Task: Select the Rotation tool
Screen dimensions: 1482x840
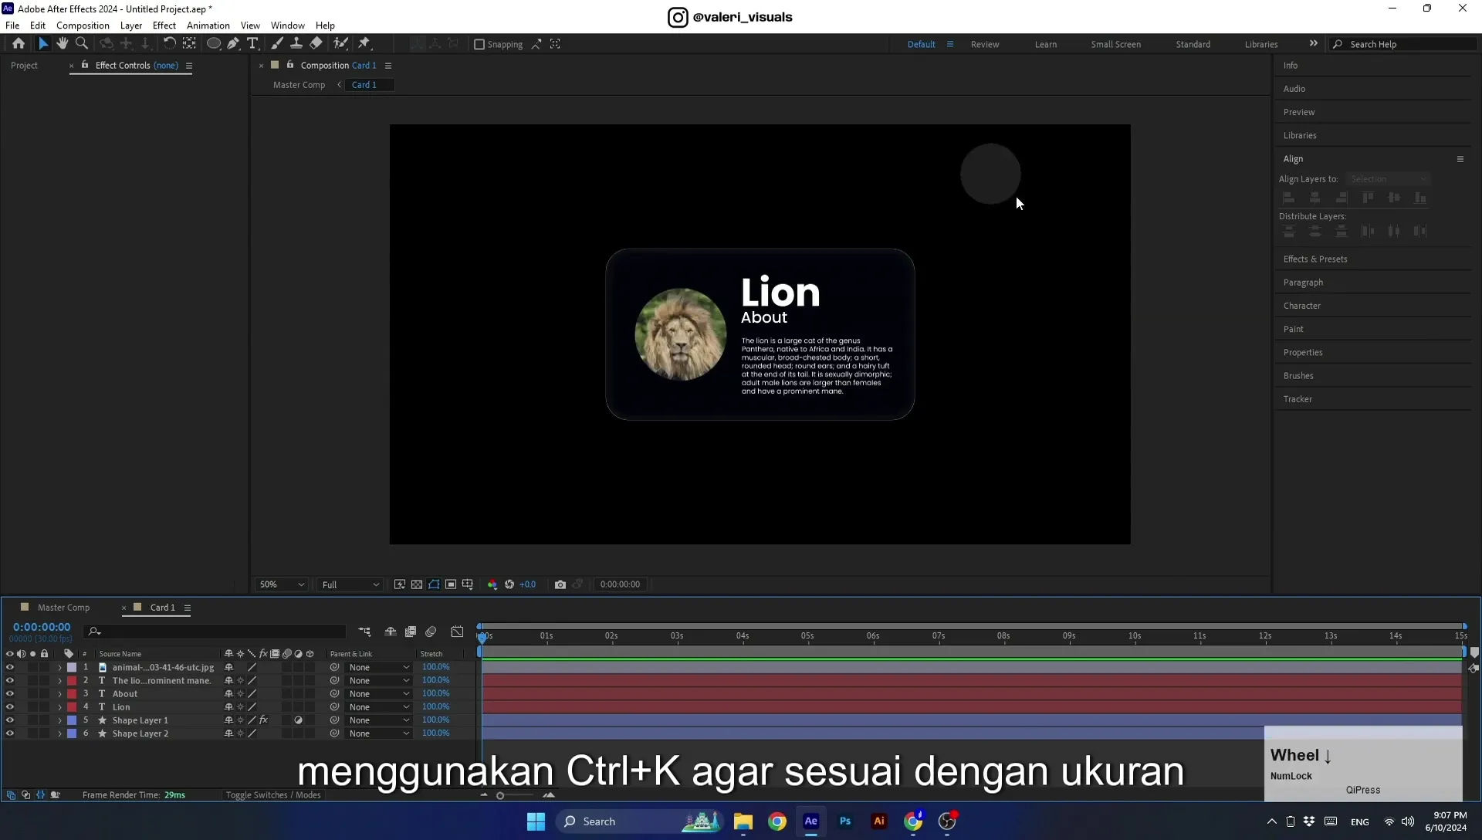Action: pos(169,44)
